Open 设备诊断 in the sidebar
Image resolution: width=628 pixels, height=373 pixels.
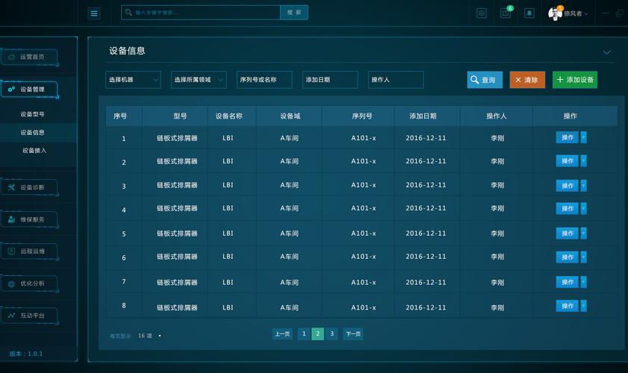click(29, 187)
